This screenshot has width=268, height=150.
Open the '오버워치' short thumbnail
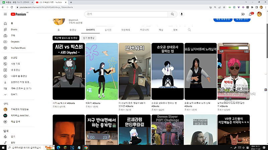click(134, 71)
